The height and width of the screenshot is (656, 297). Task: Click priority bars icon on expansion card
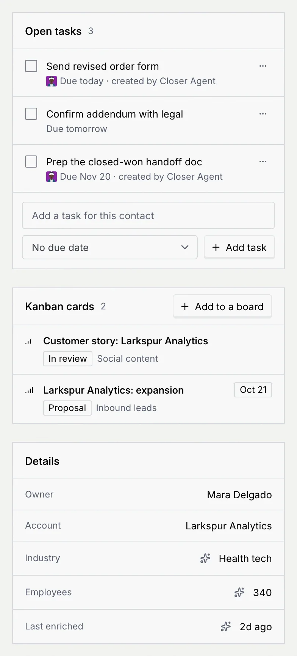pos(30,390)
